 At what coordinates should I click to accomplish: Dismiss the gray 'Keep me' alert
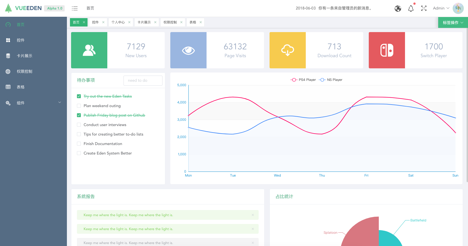pyautogui.click(x=253, y=243)
